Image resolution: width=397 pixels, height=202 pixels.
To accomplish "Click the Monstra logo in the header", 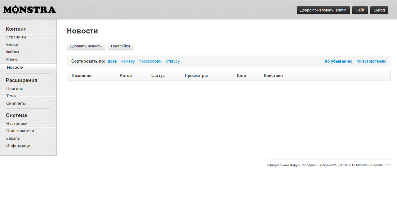I will click(29, 9).
